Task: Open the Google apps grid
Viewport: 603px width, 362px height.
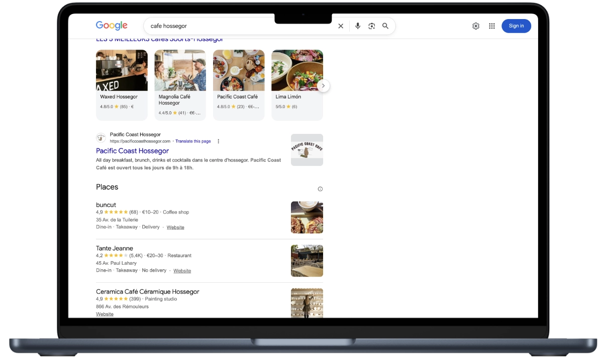Action: 492,26
